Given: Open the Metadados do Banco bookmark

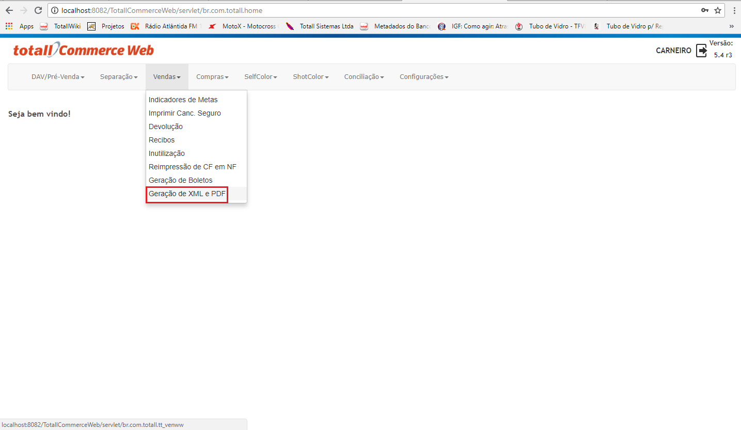Looking at the screenshot, I should click(x=395, y=26).
